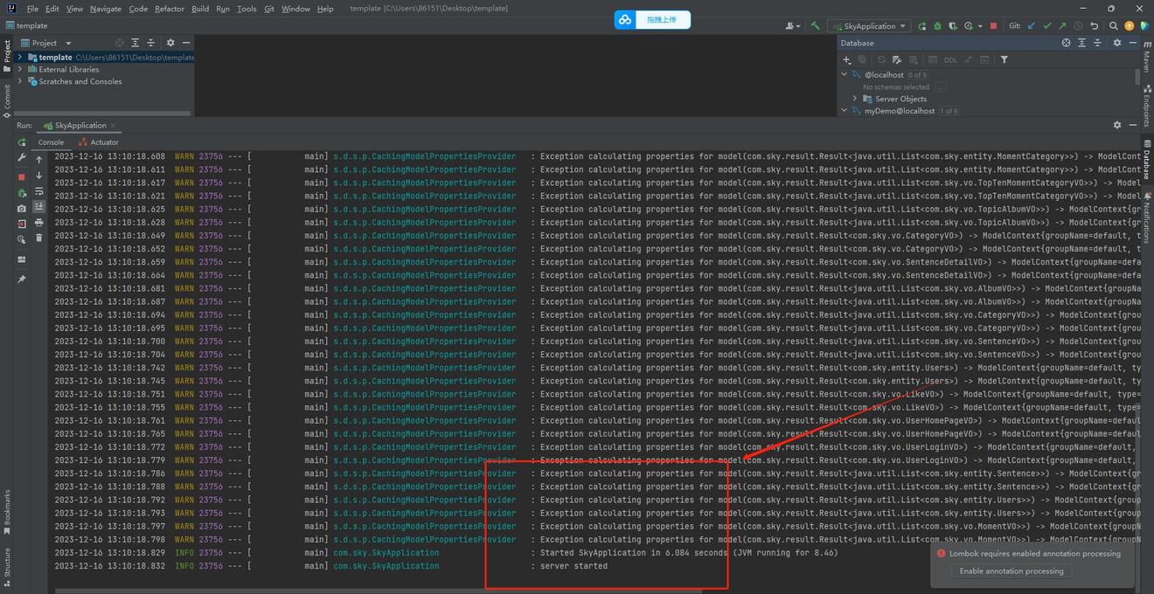Open Search Everywhere magnifier icon
The width and height of the screenshot is (1154, 594).
point(1114,26)
